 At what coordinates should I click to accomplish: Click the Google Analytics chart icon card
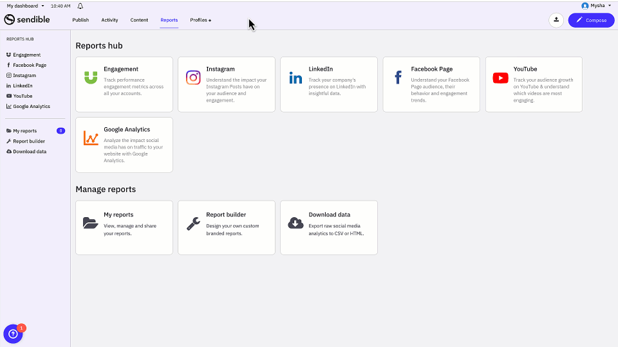[91, 138]
